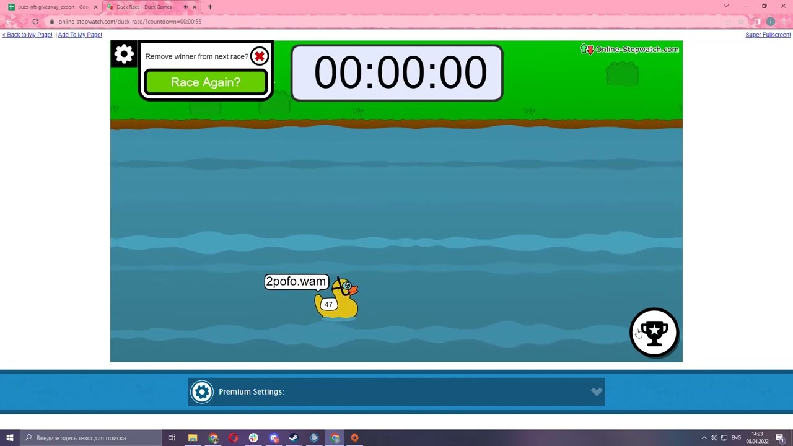The height and width of the screenshot is (446, 793).
Task: Open the Chrome profile avatar
Action: pyautogui.click(x=771, y=22)
